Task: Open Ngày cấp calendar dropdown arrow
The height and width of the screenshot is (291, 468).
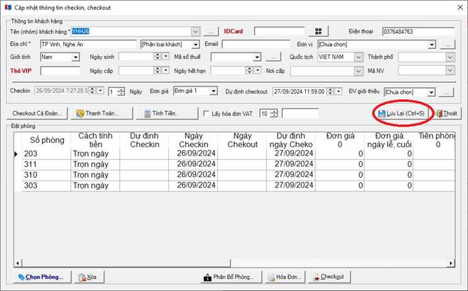Action: pyautogui.click(x=165, y=70)
